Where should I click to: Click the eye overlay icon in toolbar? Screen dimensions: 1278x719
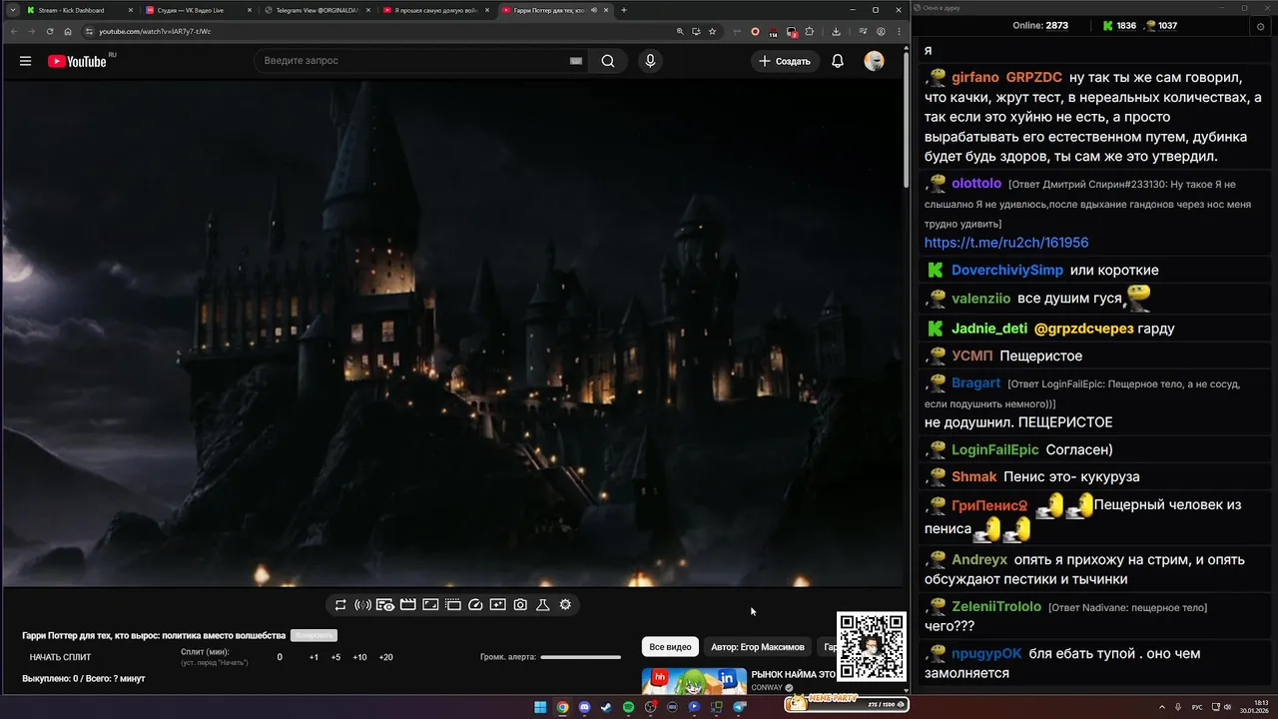pos(384,605)
